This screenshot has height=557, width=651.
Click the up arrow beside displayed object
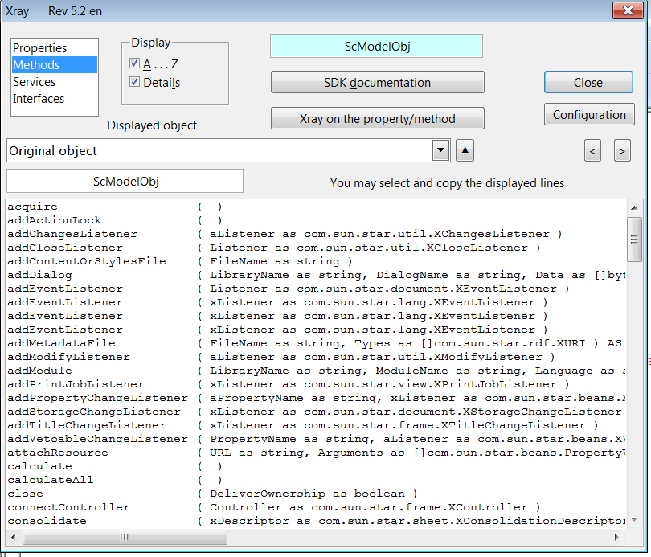pyautogui.click(x=465, y=150)
